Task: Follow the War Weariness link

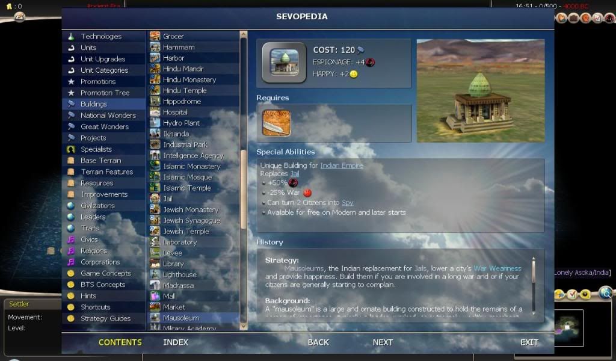Action: coord(497,268)
